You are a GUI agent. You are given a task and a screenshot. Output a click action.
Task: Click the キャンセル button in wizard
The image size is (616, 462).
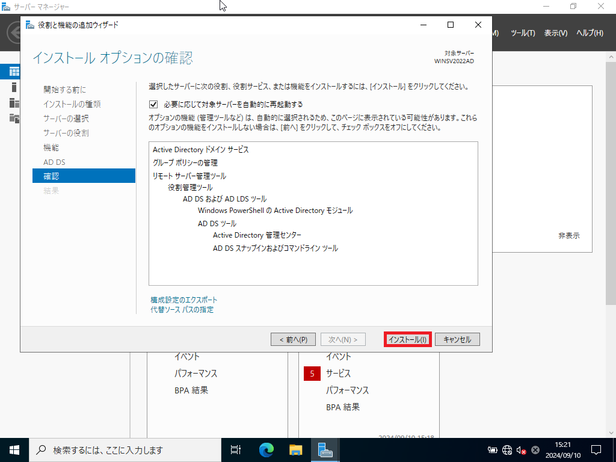[x=457, y=339]
